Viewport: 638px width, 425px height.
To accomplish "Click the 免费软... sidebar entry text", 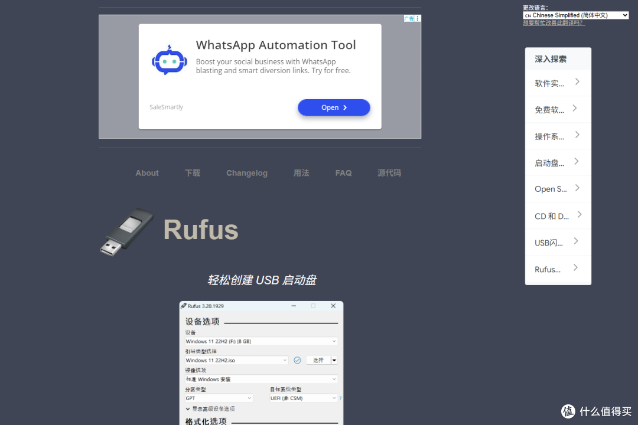I will 549,110.
